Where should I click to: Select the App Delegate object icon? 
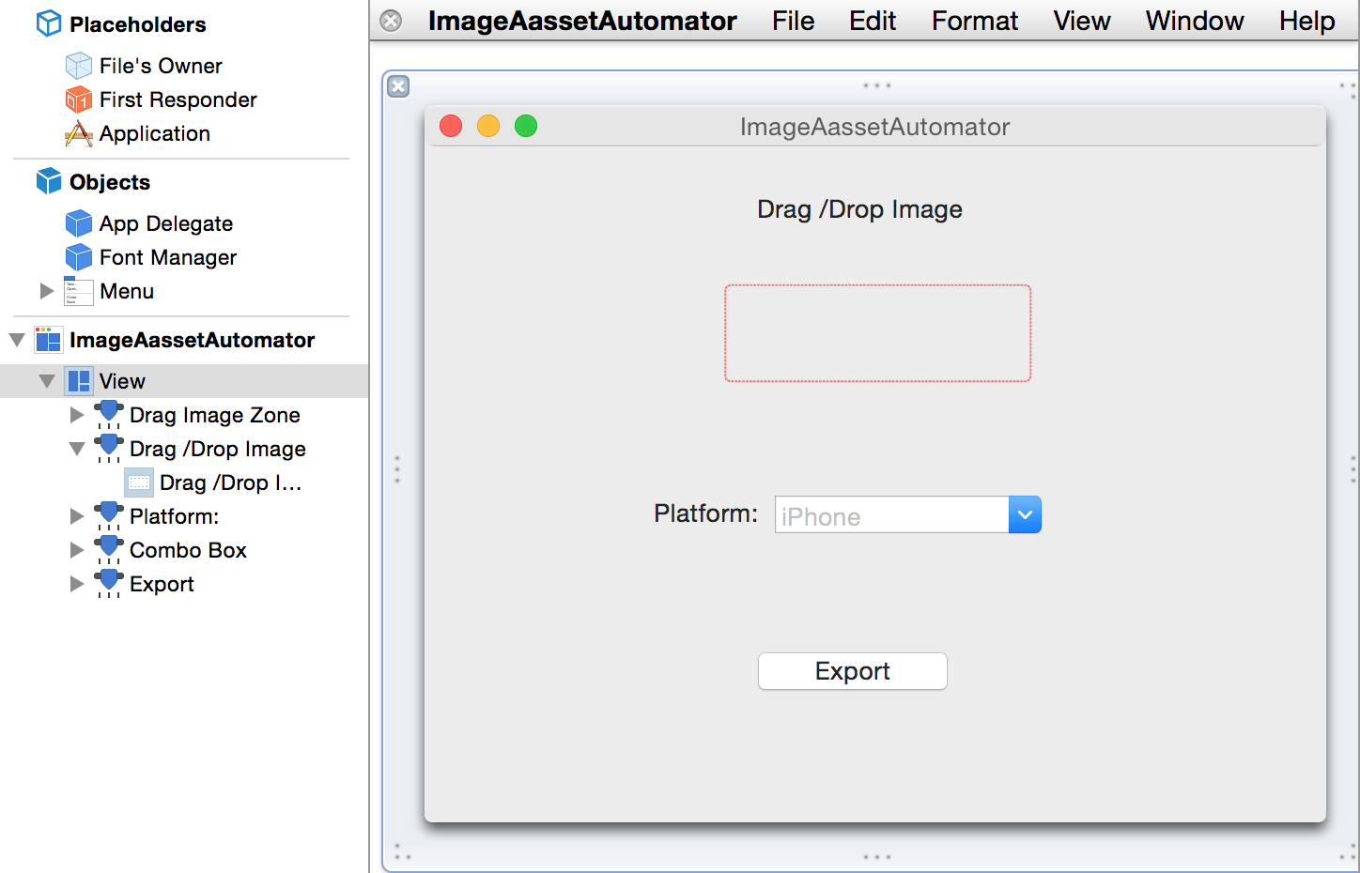point(77,223)
